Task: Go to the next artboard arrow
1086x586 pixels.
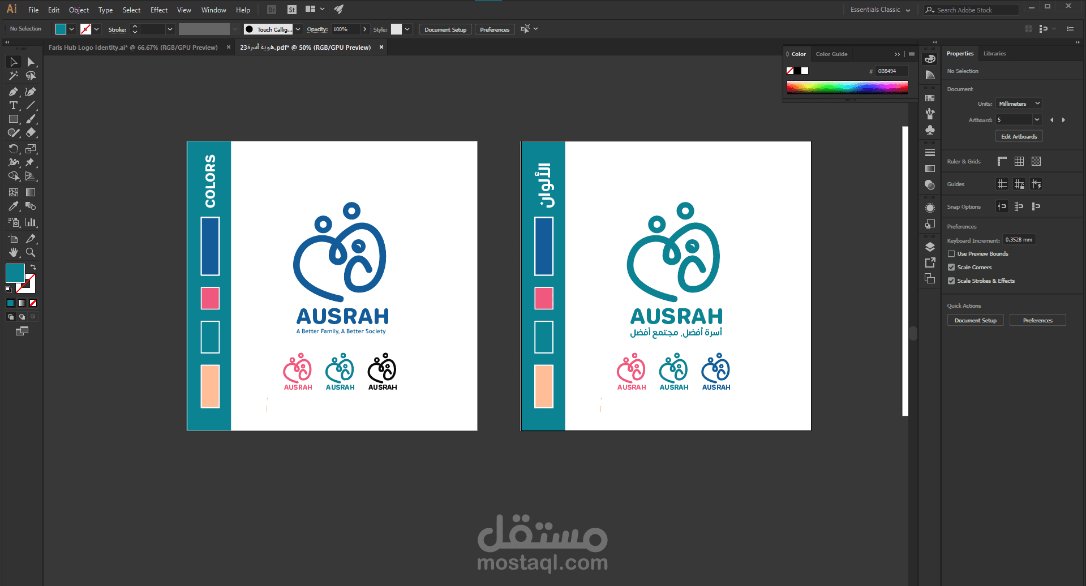Action: tap(1063, 120)
